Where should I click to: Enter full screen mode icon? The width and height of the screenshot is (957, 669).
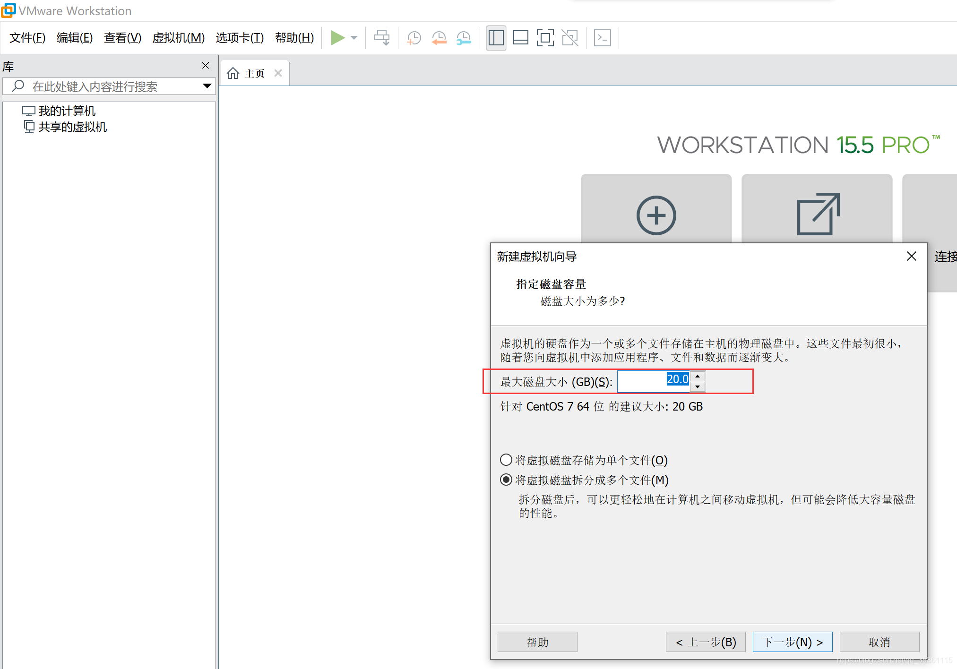click(545, 38)
